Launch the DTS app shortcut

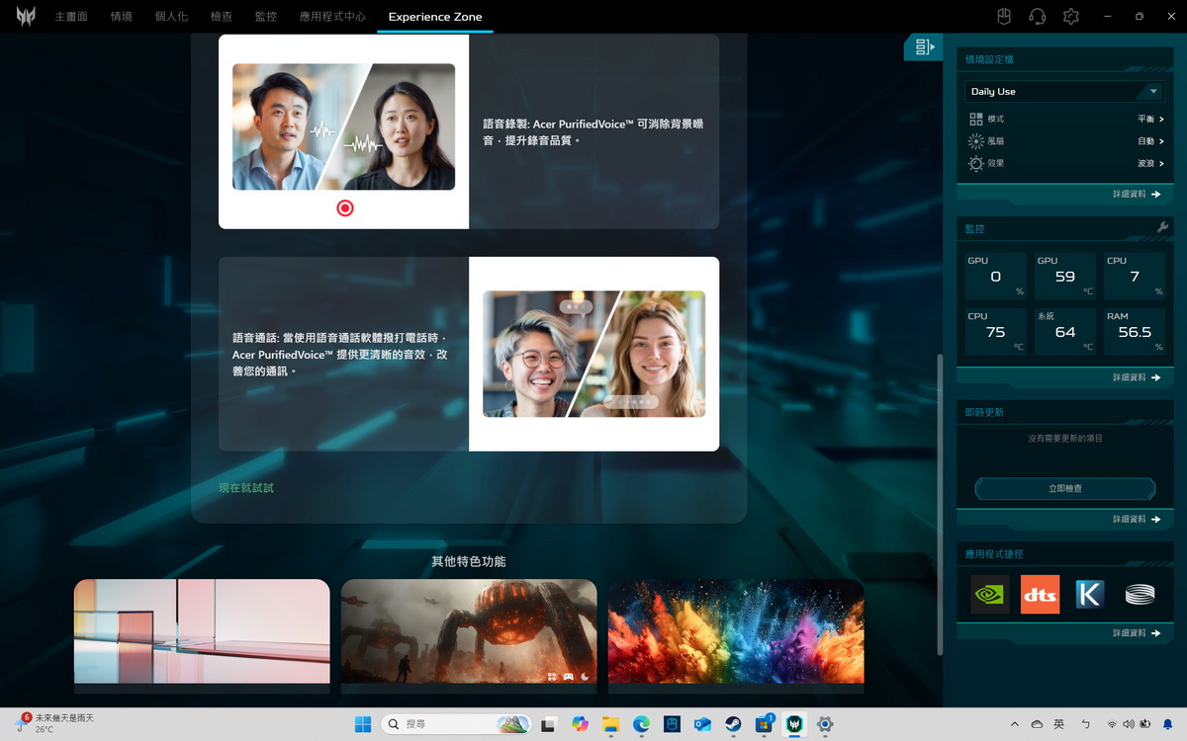1040,594
